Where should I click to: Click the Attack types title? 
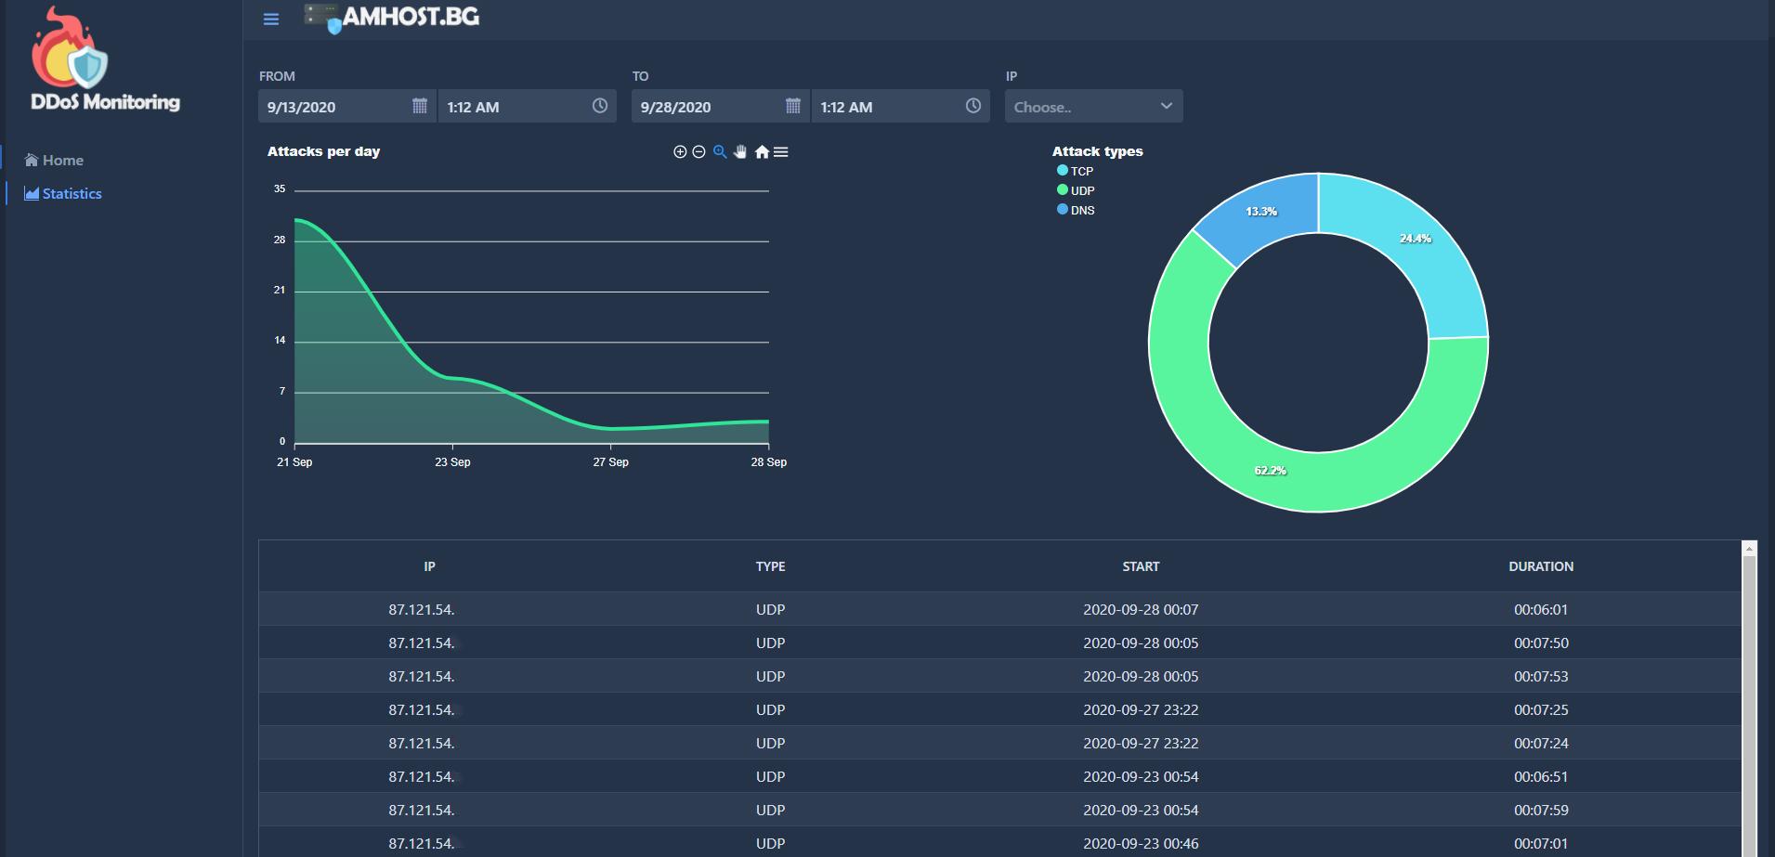[1097, 151]
